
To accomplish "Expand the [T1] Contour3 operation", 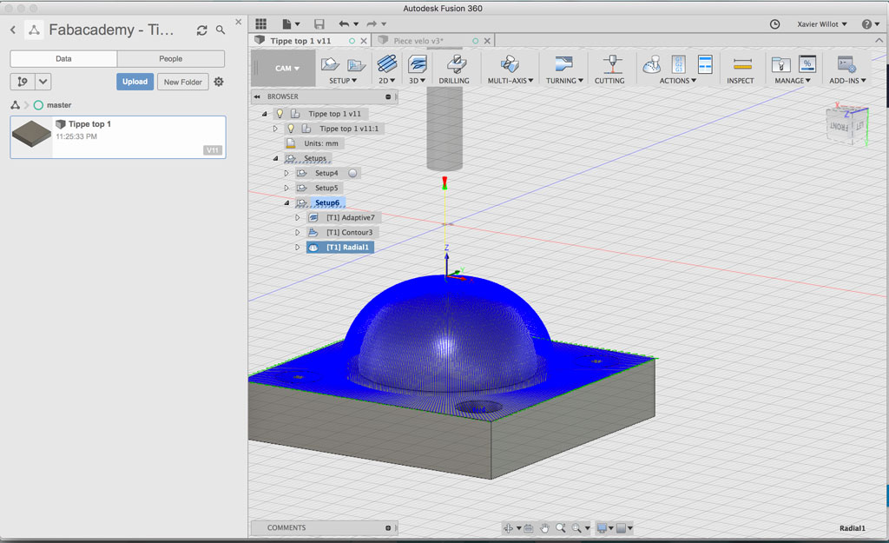I will [298, 232].
